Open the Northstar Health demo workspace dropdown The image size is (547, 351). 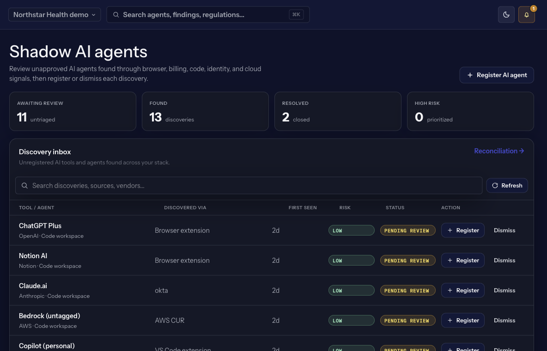tap(55, 15)
